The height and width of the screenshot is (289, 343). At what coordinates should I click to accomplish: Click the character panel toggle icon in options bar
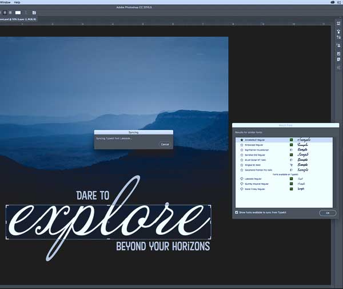34,13
